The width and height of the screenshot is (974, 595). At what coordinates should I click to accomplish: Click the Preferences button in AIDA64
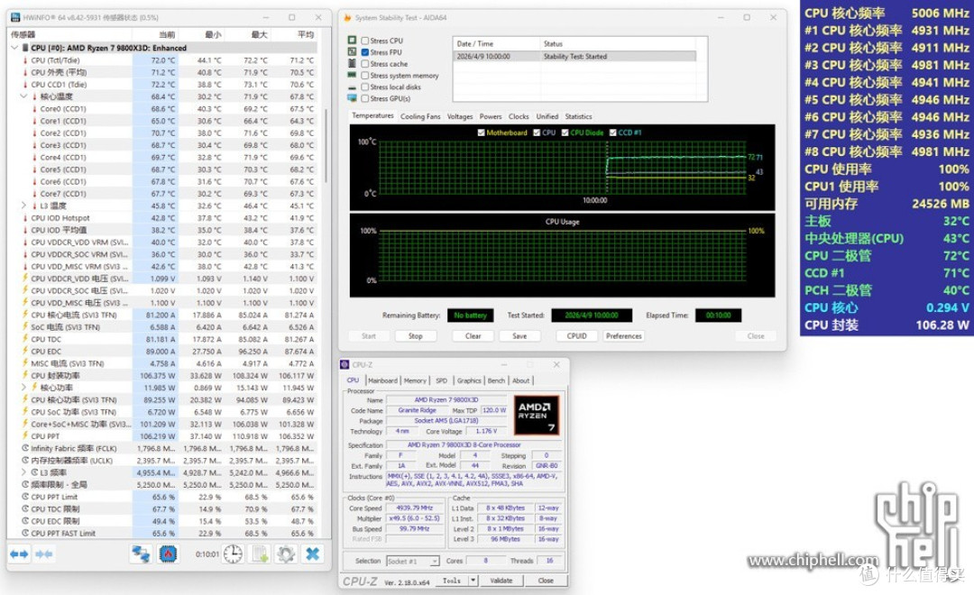point(624,336)
